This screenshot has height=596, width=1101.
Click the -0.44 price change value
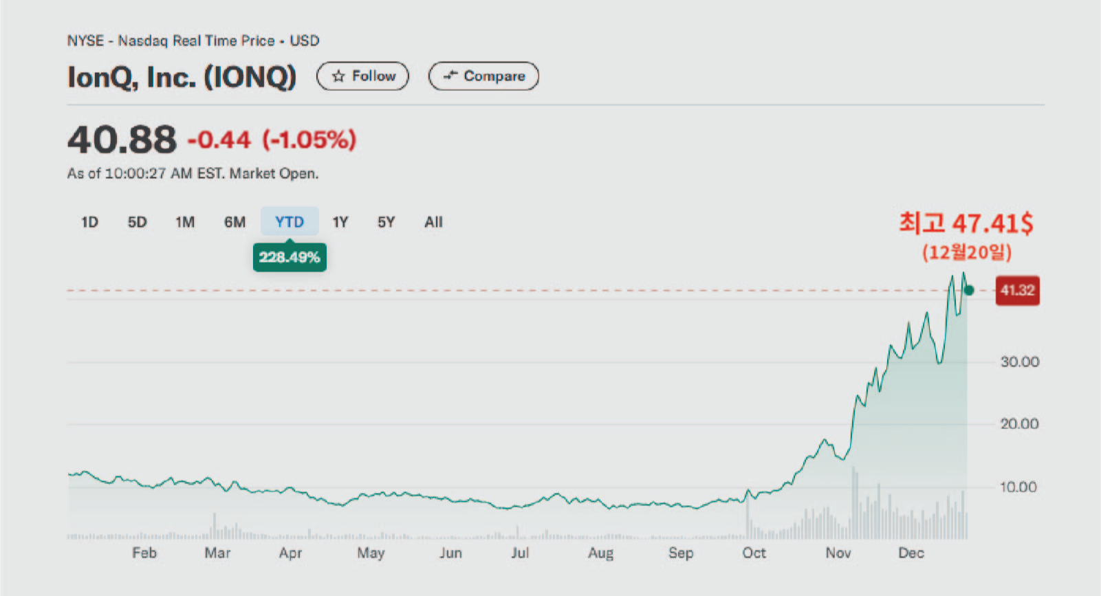(x=219, y=140)
